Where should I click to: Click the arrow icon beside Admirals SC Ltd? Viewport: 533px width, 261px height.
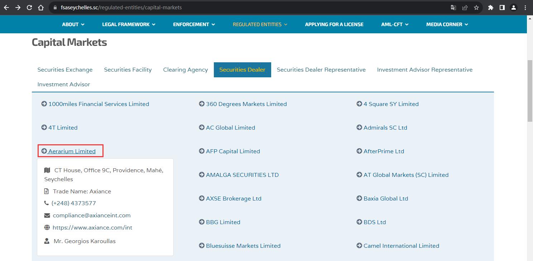(x=359, y=127)
